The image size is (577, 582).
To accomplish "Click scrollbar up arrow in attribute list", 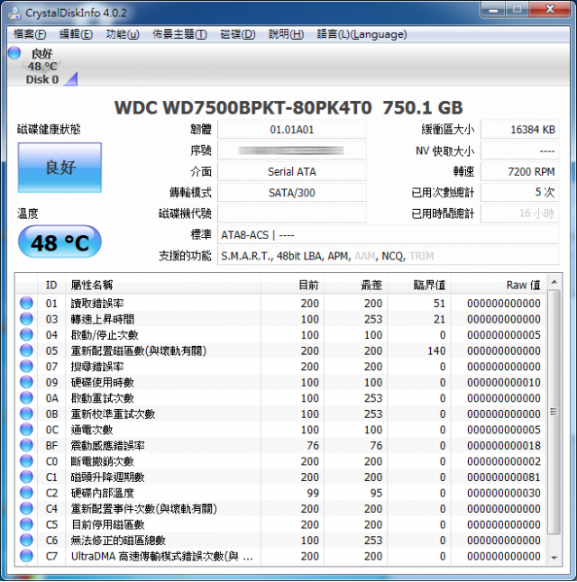I will click(554, 283).
